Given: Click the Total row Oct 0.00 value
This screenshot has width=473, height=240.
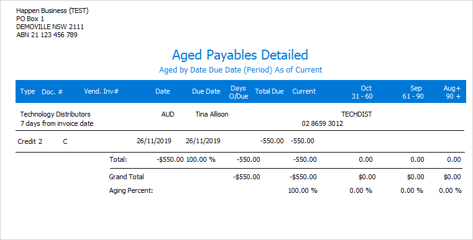Looking at the screenshot, I should 365,159.
